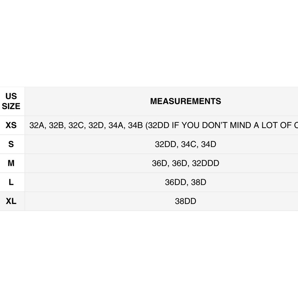Select the S size cell
Image resolution: width=298 pixels, height=298 pixels.
click(11, 144)
